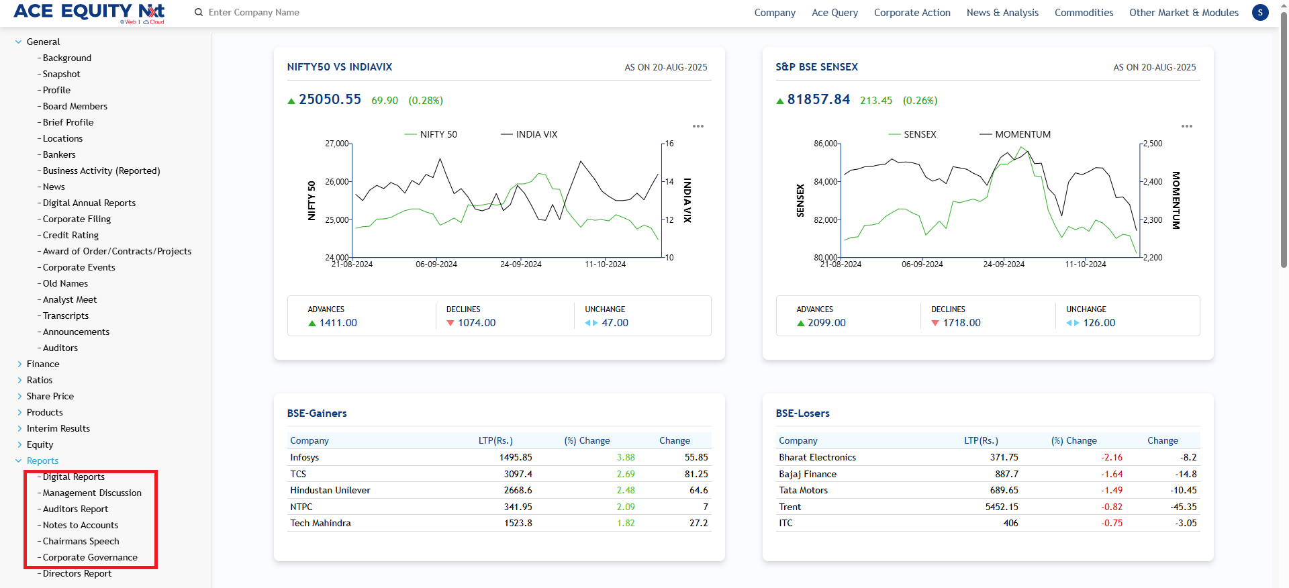This screenshot has width=1289, height=588.
Task: Click the NIFTY50 green up-arrow indicator
Action: [x=291, y=101]
